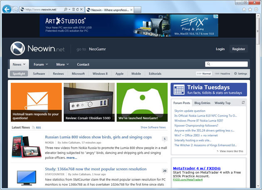Open The Witcher 2: Assassins of Kings post
Screen dimensions: 262x190
[205, 145]
